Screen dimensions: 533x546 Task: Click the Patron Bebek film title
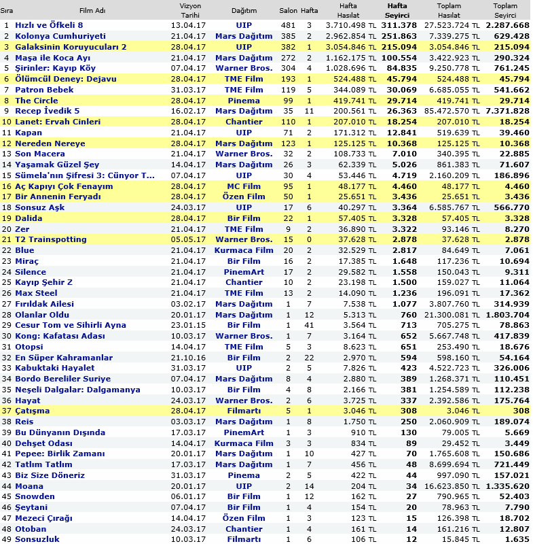click(45, 90)
